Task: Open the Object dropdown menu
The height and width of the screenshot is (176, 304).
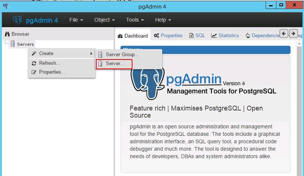Action: (x=104, y=20)
